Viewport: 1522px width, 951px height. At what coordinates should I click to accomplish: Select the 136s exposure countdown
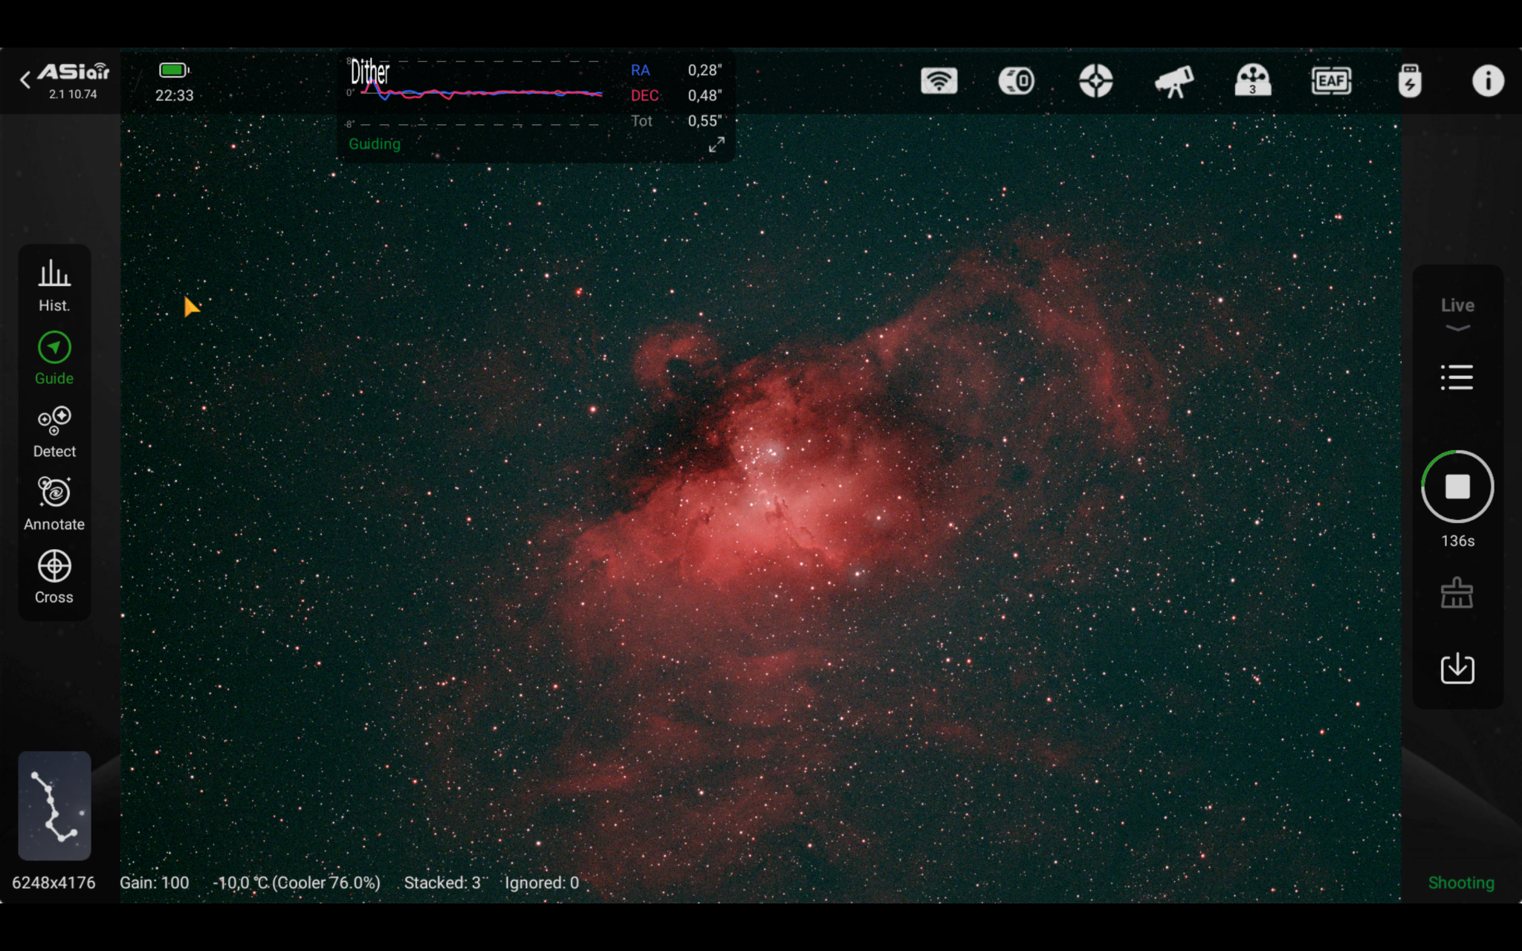pos(1457,541)
